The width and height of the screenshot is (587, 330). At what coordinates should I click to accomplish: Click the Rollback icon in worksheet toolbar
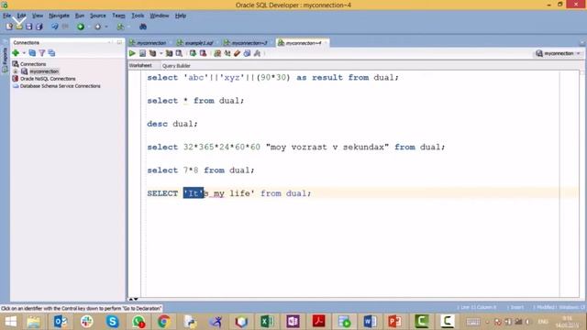tap(203, 53)
